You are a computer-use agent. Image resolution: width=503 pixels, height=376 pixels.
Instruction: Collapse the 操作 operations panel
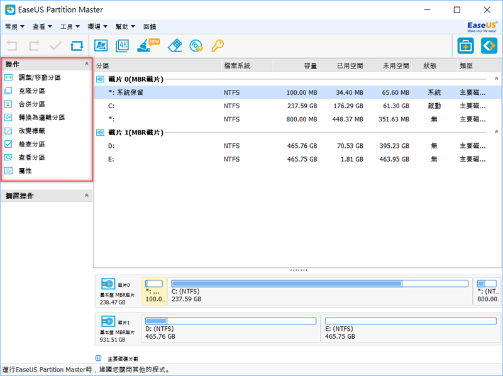[x=87, y=64]
